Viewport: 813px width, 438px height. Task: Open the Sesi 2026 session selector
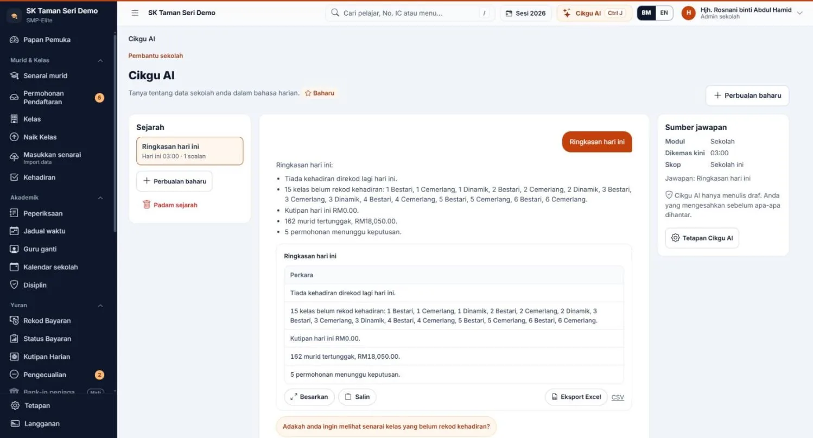click(526, 13)
